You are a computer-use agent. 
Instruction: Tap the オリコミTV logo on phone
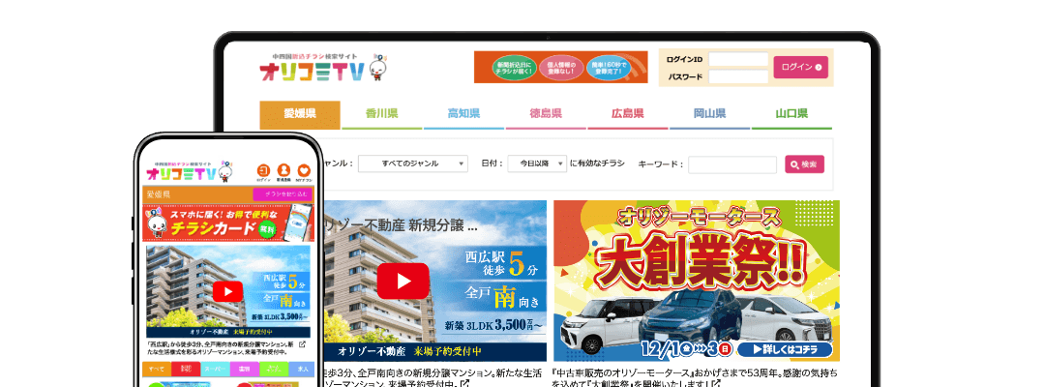[x=181, y=174]
